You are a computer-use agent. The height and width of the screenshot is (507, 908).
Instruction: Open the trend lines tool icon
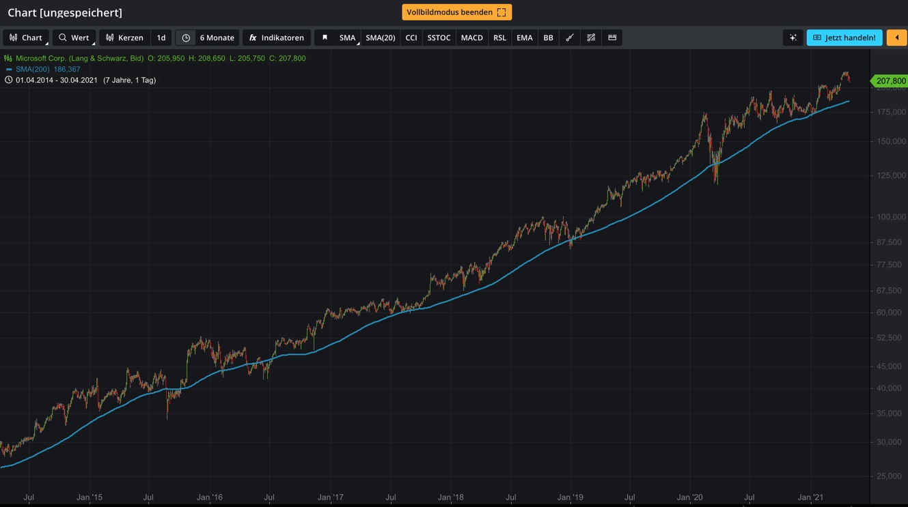591,38
